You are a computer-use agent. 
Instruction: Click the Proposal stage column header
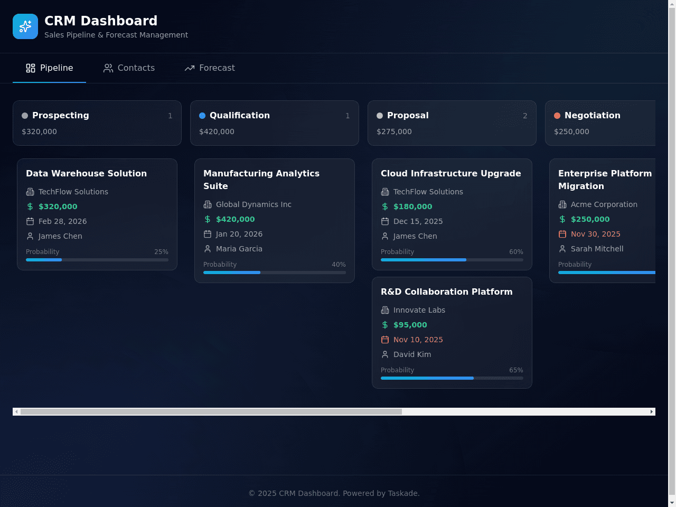point(452,123)
